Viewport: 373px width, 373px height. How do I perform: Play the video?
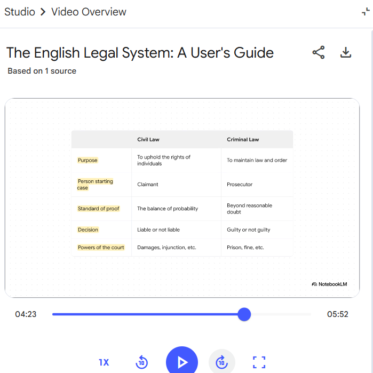point(182,362)
